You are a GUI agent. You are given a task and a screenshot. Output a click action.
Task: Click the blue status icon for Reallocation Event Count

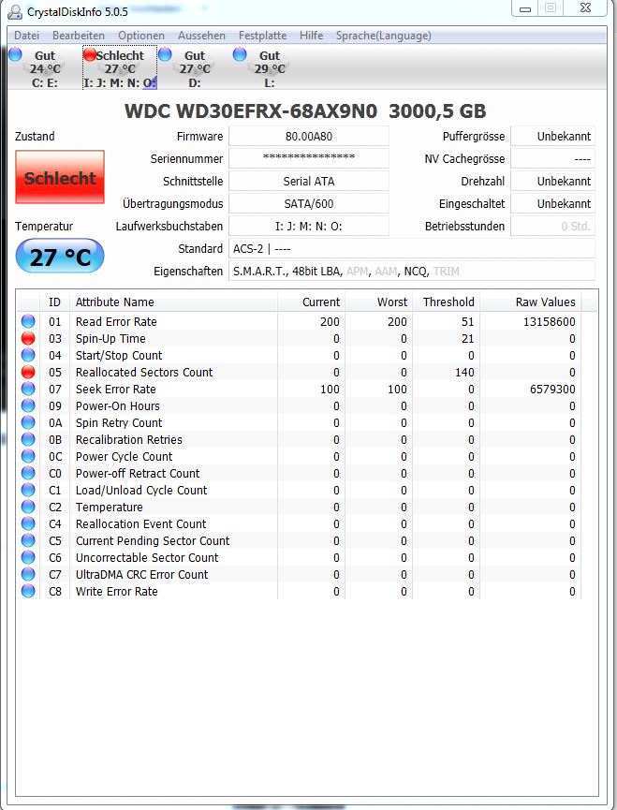point(28,523)
